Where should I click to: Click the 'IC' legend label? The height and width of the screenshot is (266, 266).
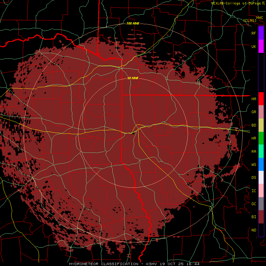point(254,191)
